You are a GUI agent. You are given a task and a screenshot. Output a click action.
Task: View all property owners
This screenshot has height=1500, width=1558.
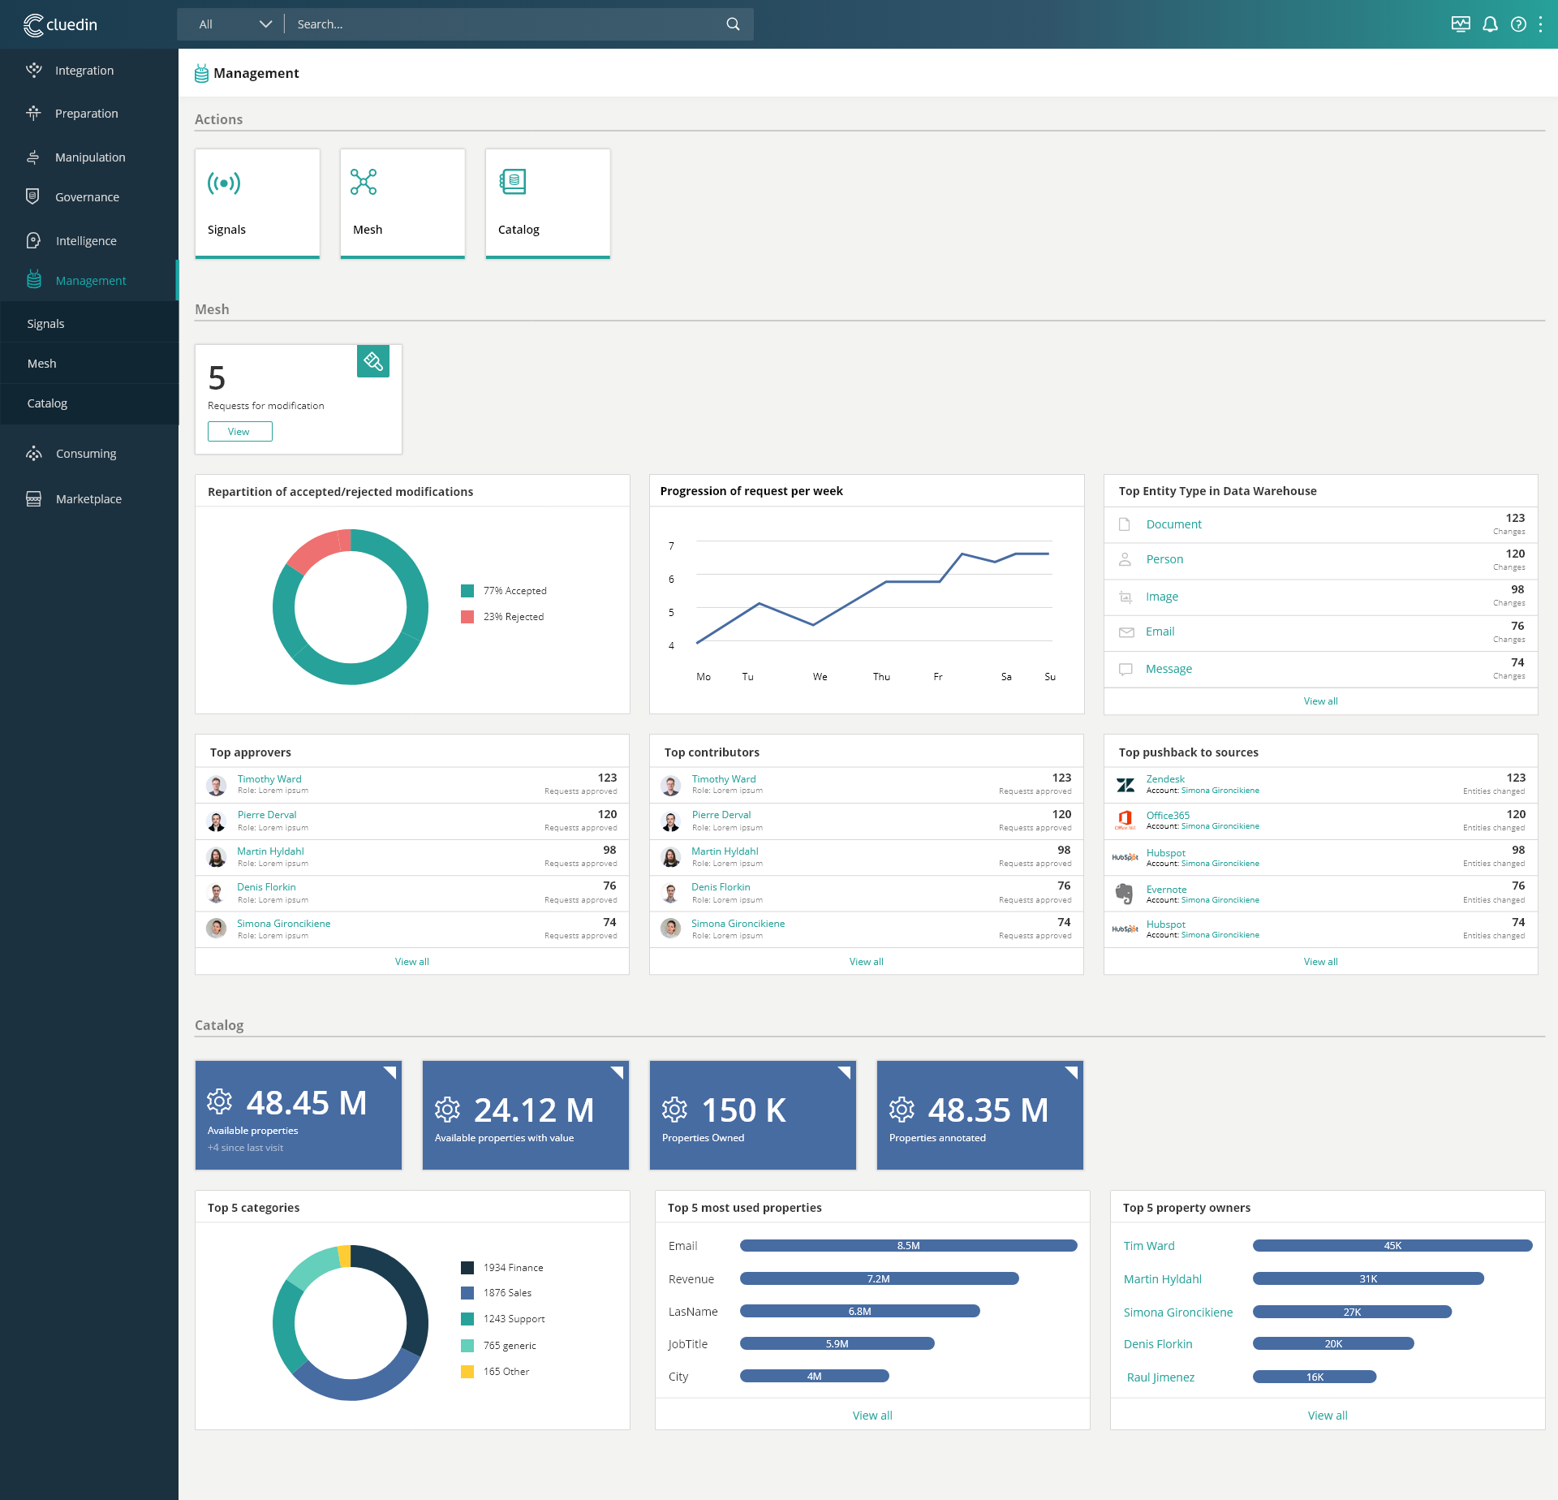pyautogui.click(x=1328, y=1415)
